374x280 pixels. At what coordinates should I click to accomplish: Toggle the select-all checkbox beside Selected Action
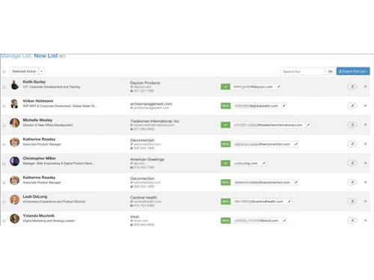point(4,72)
